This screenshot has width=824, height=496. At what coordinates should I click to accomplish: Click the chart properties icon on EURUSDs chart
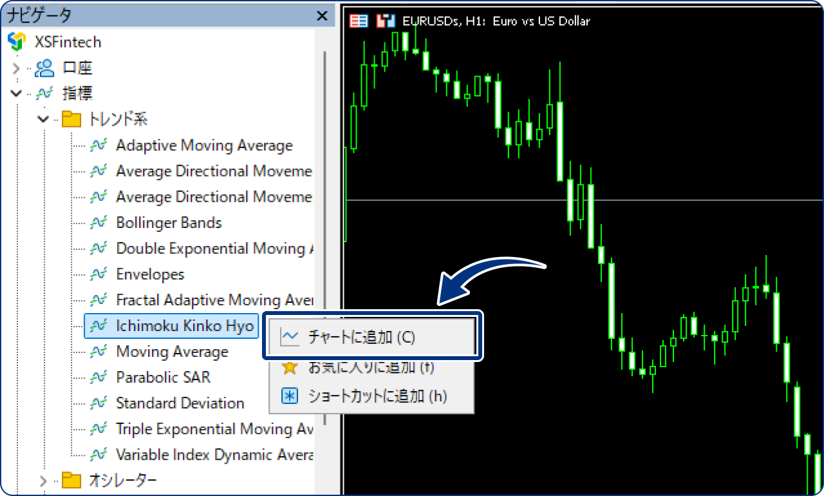[358, 21]
